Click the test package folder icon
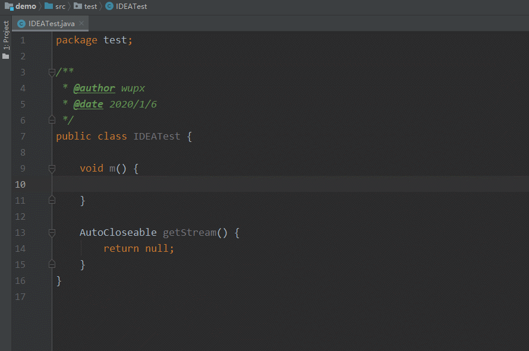 point(78,6)
